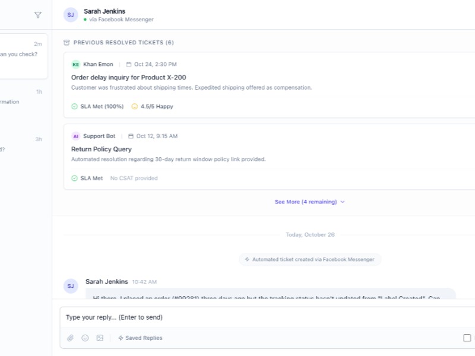Open Order delay inquiry for Product X-200

pos(136,77)
